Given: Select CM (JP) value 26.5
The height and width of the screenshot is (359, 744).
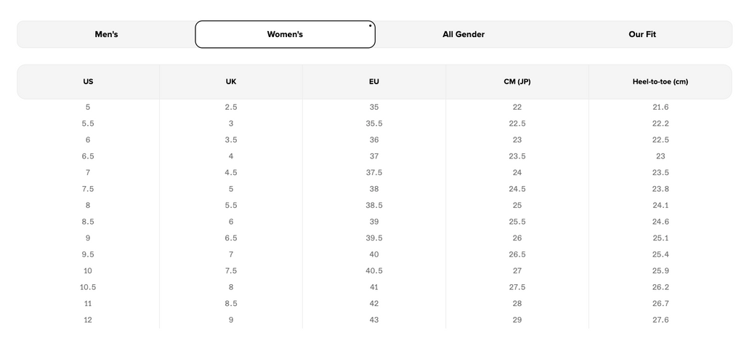Looking at the screenshot, I should [517, 254].
